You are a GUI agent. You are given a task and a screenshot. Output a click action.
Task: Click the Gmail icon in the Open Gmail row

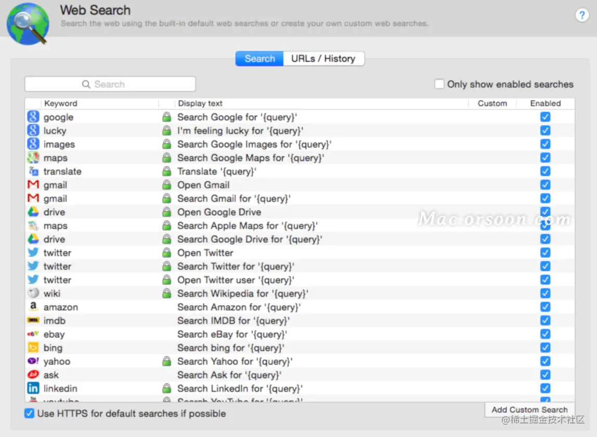[x=33, y=185]
